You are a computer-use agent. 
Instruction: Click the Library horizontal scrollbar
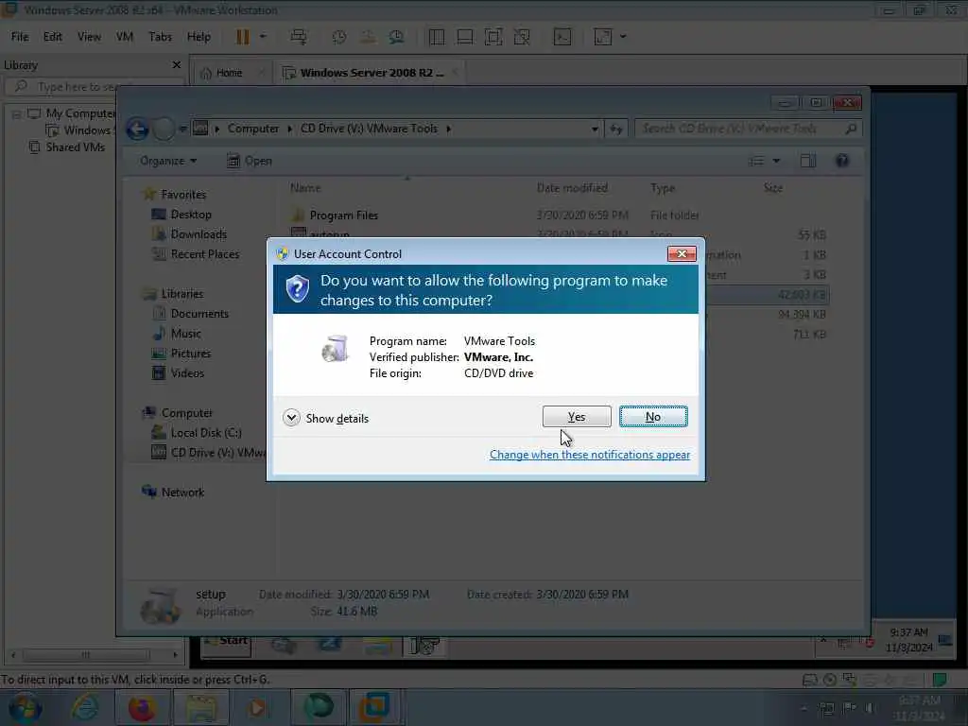86,654
